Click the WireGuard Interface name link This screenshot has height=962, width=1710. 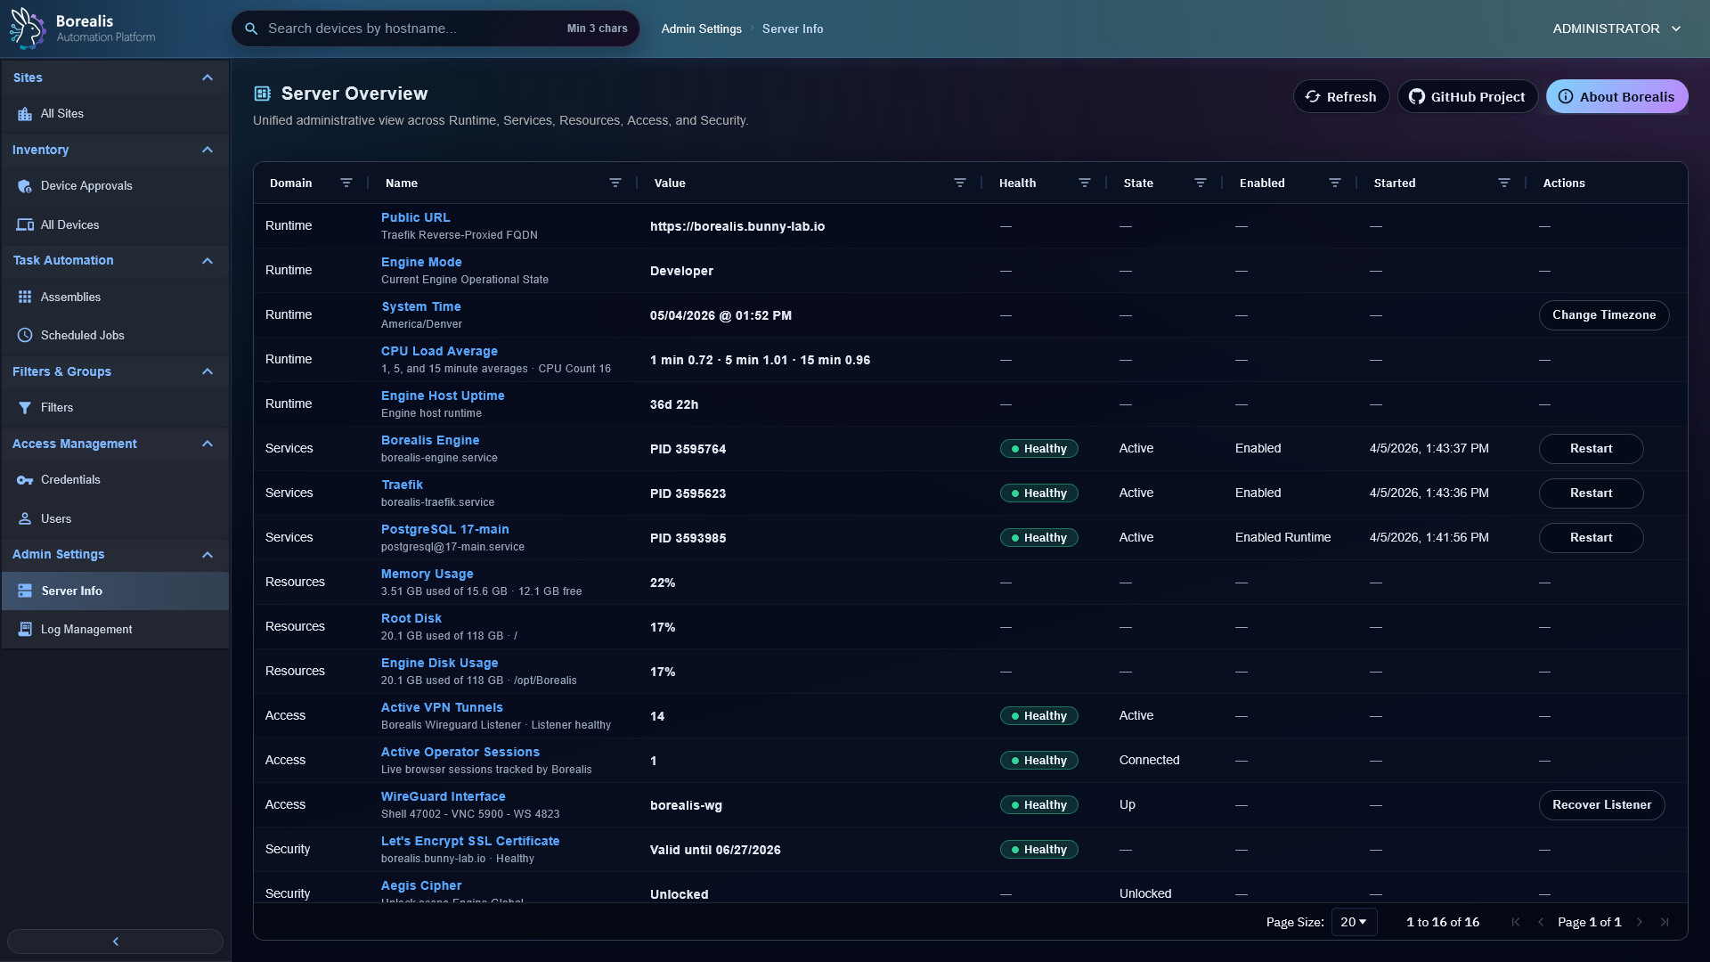[443, 796]
